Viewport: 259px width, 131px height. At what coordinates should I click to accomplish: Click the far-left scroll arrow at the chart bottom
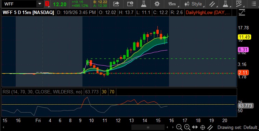pyautogui.click(x=3, y=127)
